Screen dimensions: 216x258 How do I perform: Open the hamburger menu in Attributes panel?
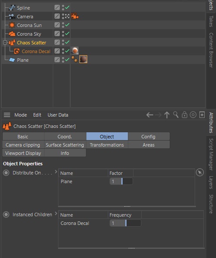(x=7, y=115)
